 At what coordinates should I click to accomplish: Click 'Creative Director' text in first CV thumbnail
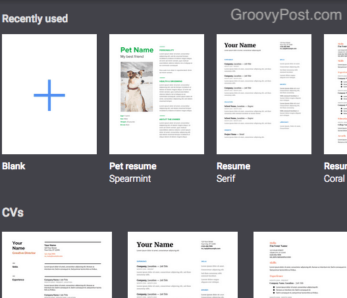pos(24,253)
